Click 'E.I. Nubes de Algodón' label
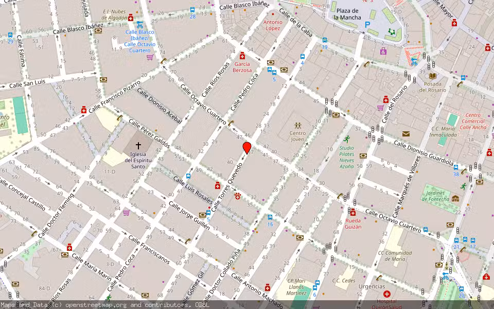 tap(114, 15)
